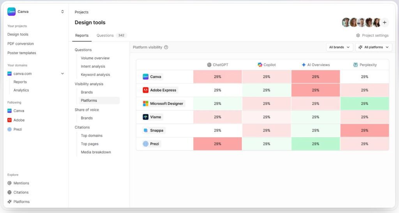The height and width of the screenshot is (213, 399).
Task: Click Prezi's AI Overviews green cell
Action: (316, 144)
